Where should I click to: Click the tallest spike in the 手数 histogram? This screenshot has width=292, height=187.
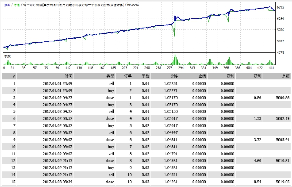coord(175,60)
